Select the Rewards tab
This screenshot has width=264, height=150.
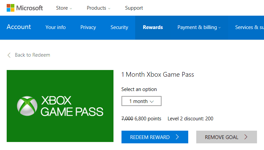pos(153,27)
